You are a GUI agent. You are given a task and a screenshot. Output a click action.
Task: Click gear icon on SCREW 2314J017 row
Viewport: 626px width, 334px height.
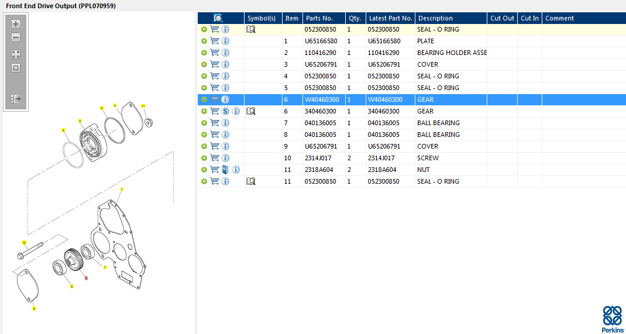204,158
